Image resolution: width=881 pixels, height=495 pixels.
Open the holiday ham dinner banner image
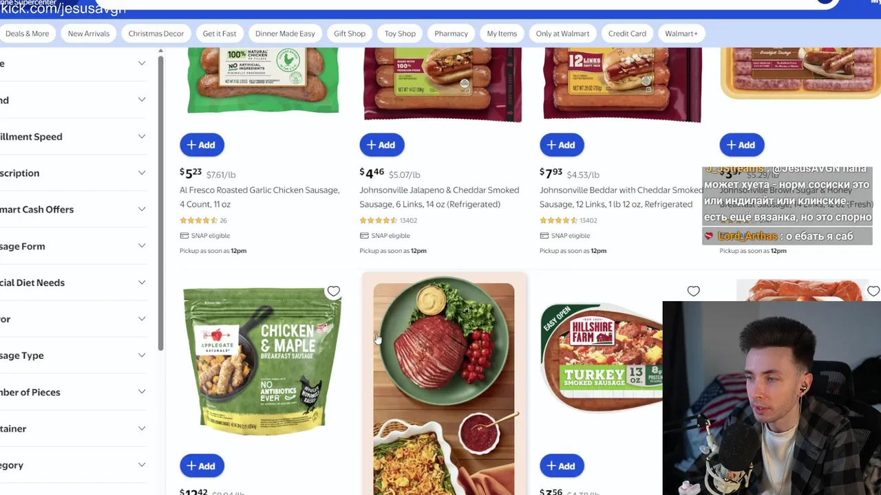pos(444,385)
